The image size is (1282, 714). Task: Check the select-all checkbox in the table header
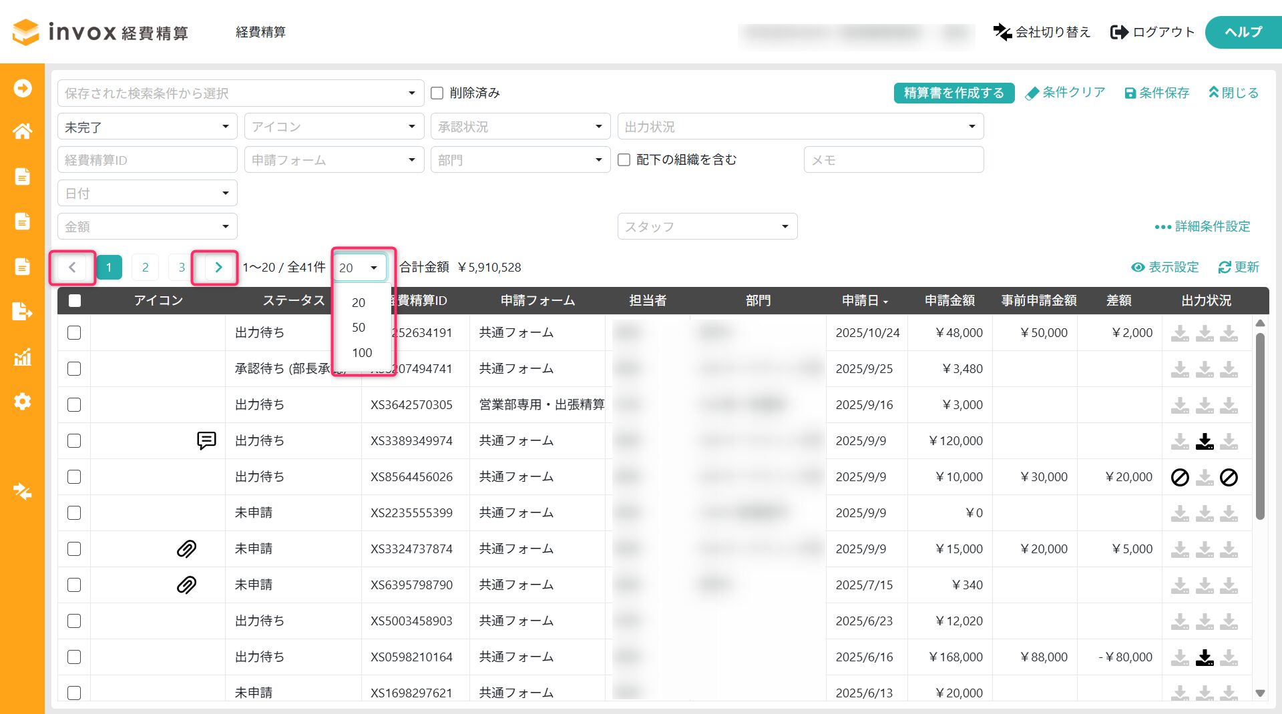click(x=75, y=301)
